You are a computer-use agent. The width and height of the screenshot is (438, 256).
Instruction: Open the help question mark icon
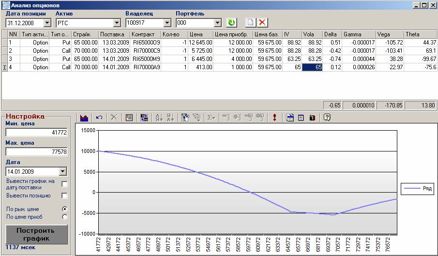(x=327, y=118)
